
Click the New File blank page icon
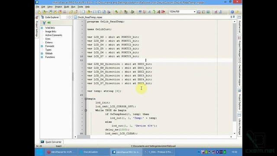click(x=84, y=12)
